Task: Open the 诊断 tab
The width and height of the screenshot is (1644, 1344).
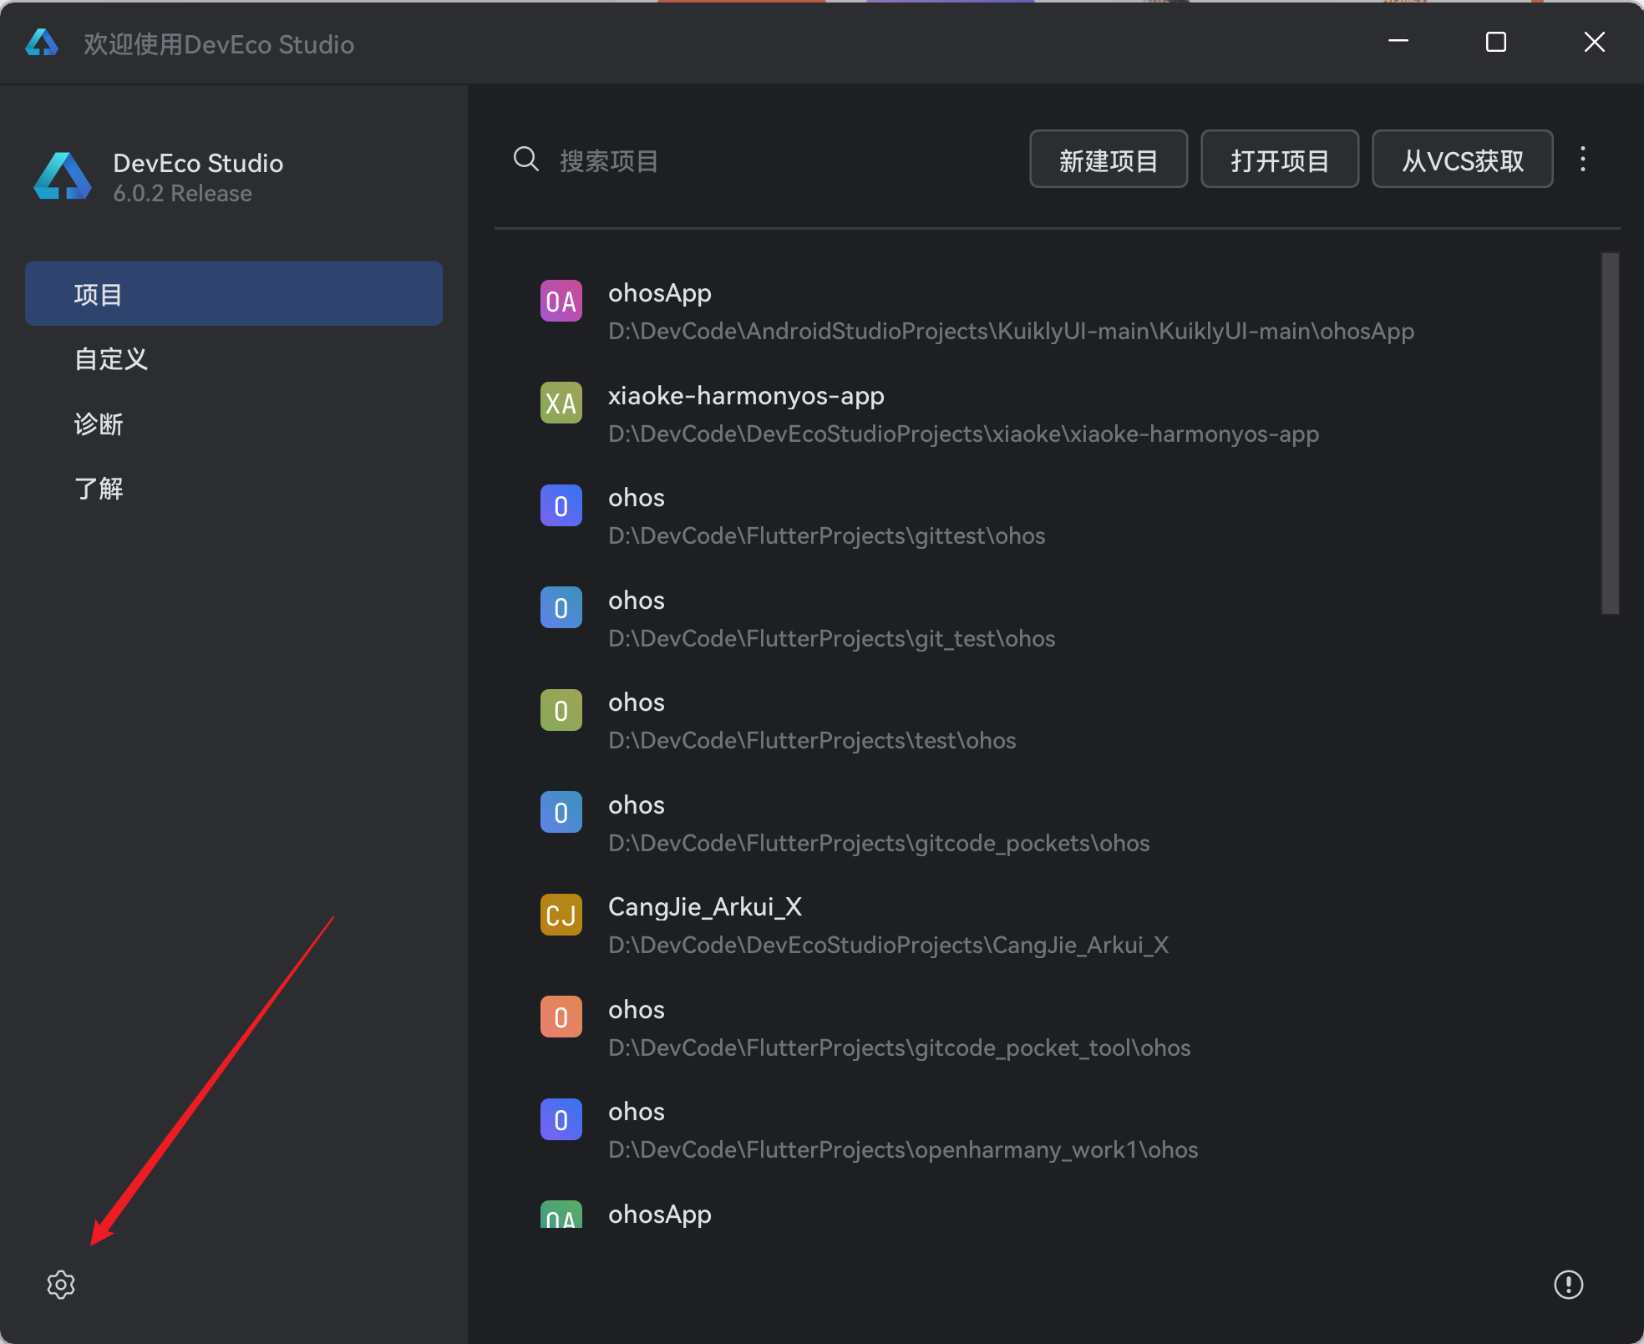Action: (x=234, y=424)
